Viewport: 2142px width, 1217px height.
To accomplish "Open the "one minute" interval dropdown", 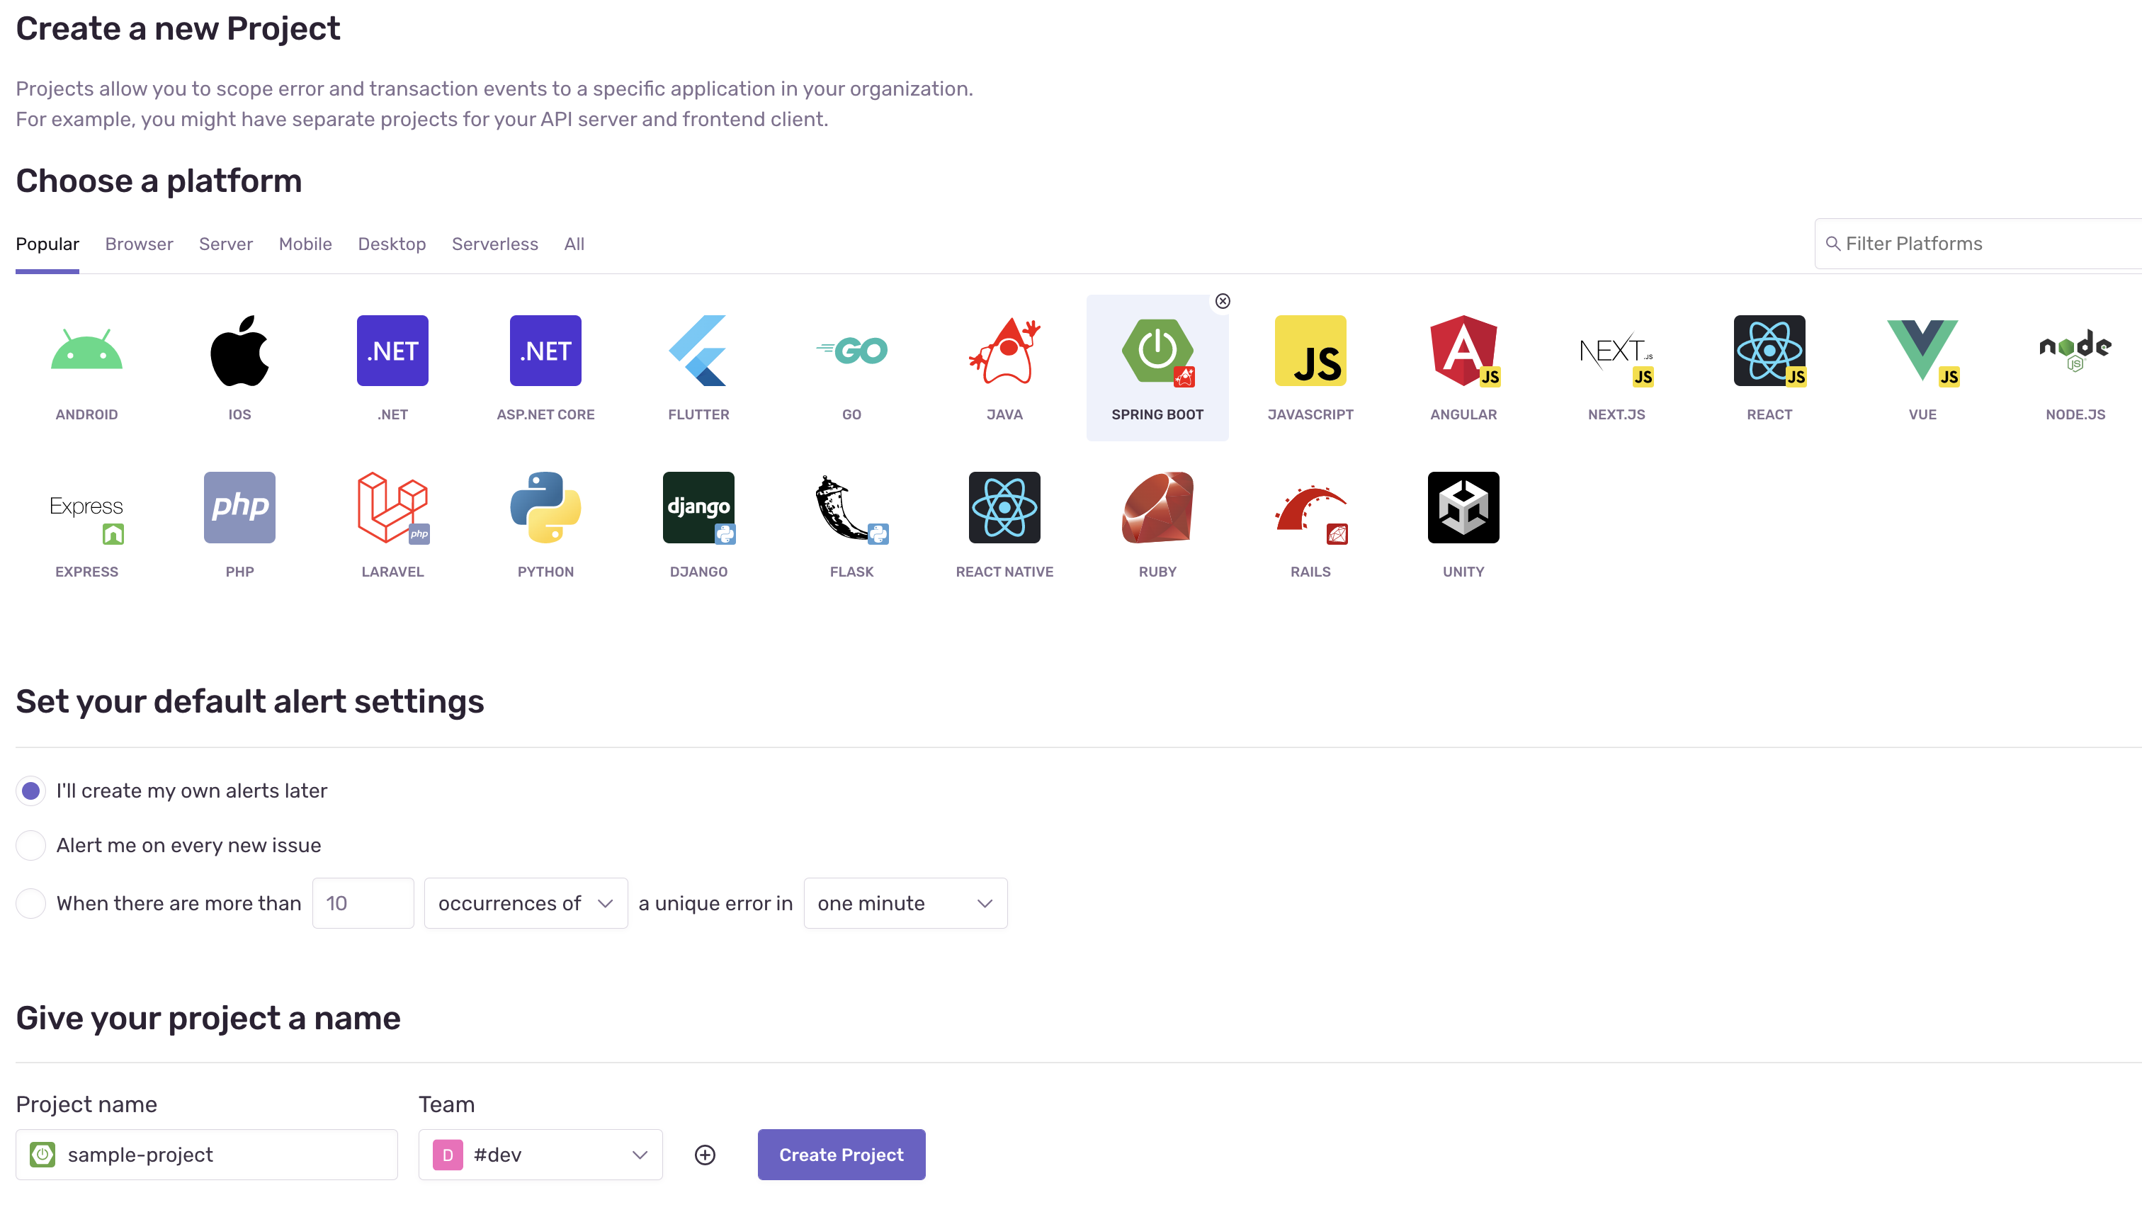I will pos(905,902).
